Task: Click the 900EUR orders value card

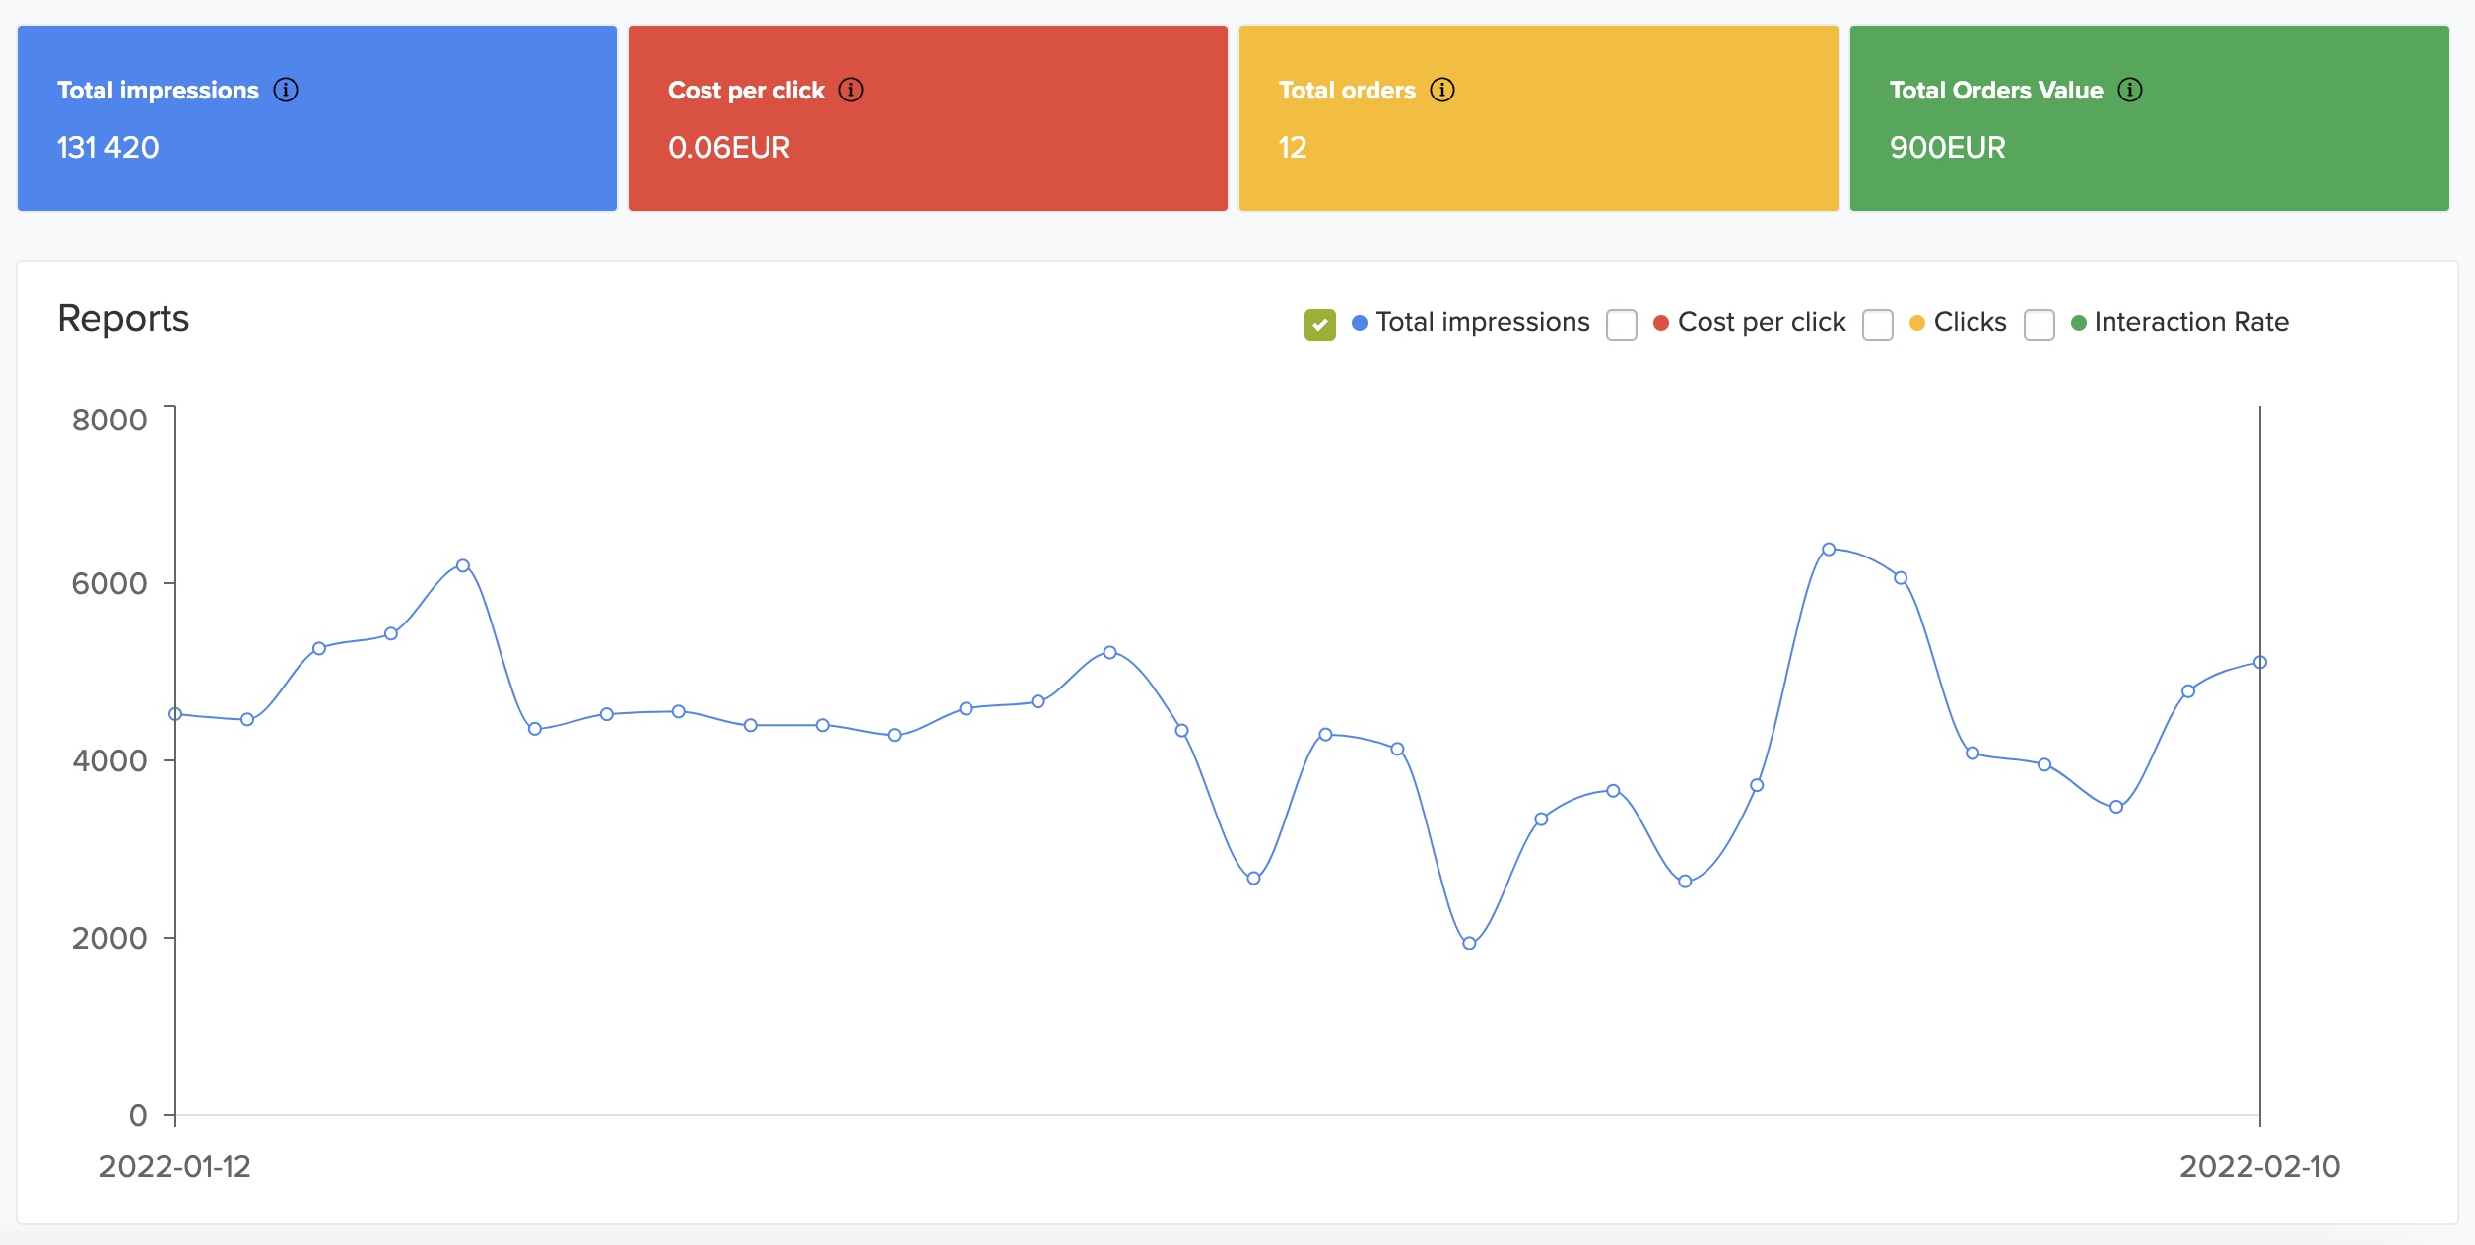Action: coord(1947,148)
